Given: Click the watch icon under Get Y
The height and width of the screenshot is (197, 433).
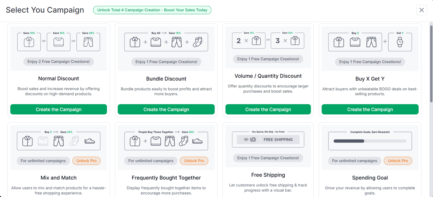Looking at the screenshot, I should (x=400, y=42).
